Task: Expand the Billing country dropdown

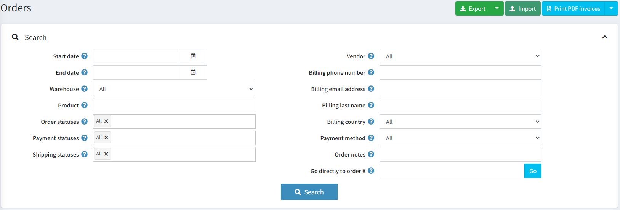Action: 460,122
